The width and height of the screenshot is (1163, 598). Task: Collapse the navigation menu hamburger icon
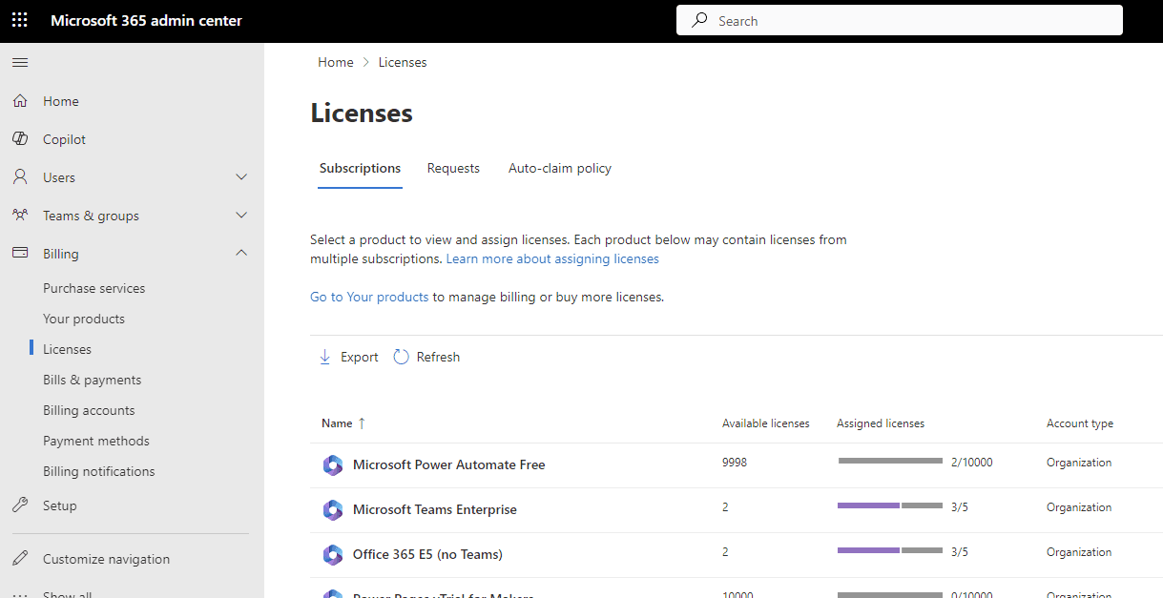tap(20, 63)
